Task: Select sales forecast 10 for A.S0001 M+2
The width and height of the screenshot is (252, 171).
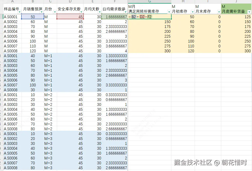Action: (33, 95)
